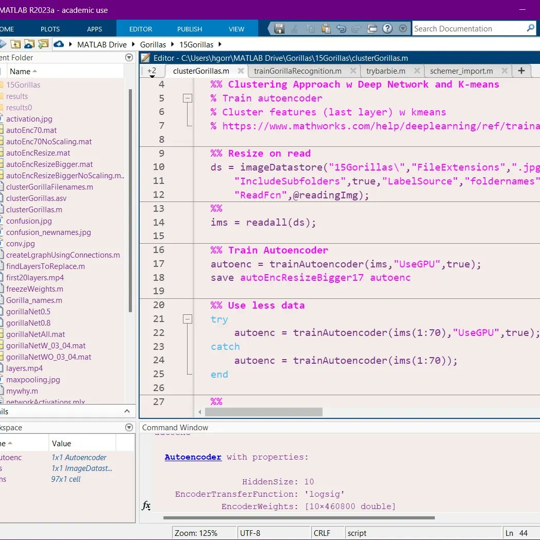Select autoEnc70.mat in file list
The height and width of the screenshot is (540, 540).
31,130
